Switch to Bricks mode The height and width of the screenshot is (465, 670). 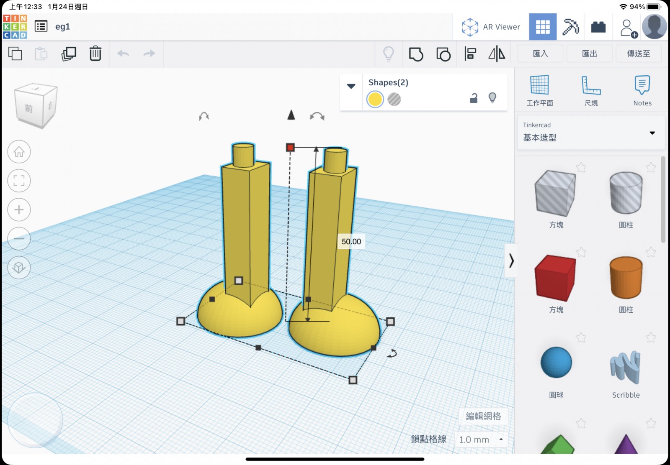pyautogui.click(x=598, y=27)
